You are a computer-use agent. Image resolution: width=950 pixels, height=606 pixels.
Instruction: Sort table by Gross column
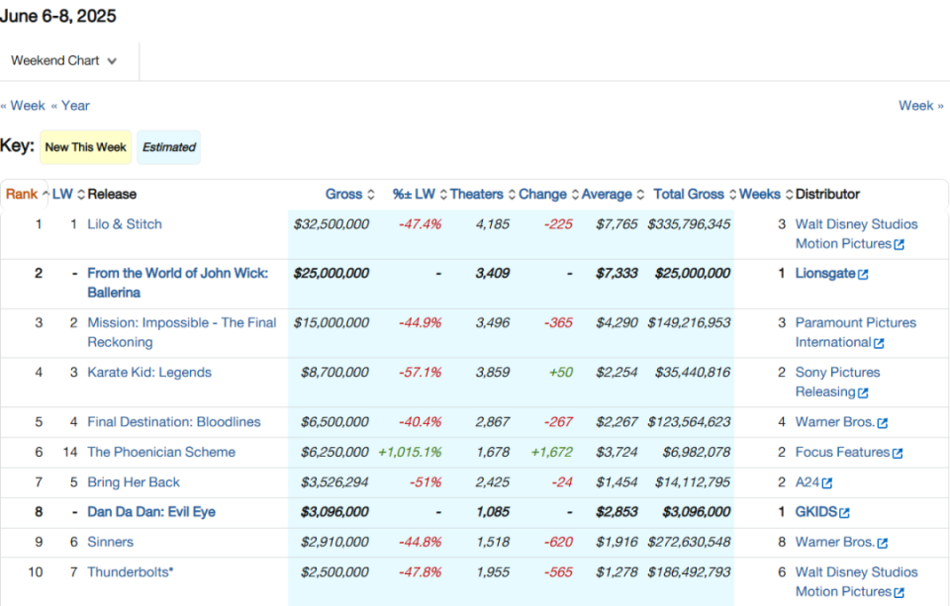point(350,195)
